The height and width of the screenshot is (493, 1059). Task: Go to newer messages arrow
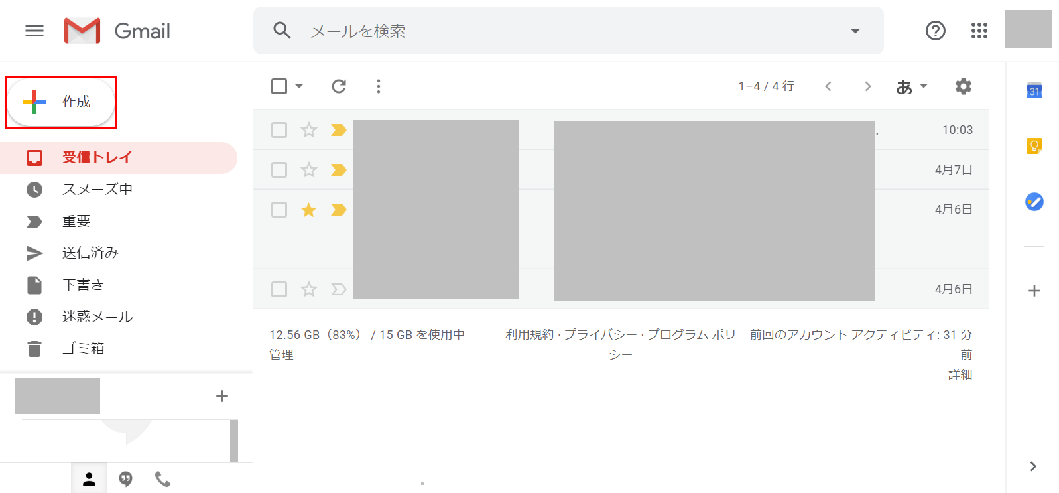pos(828,86)
